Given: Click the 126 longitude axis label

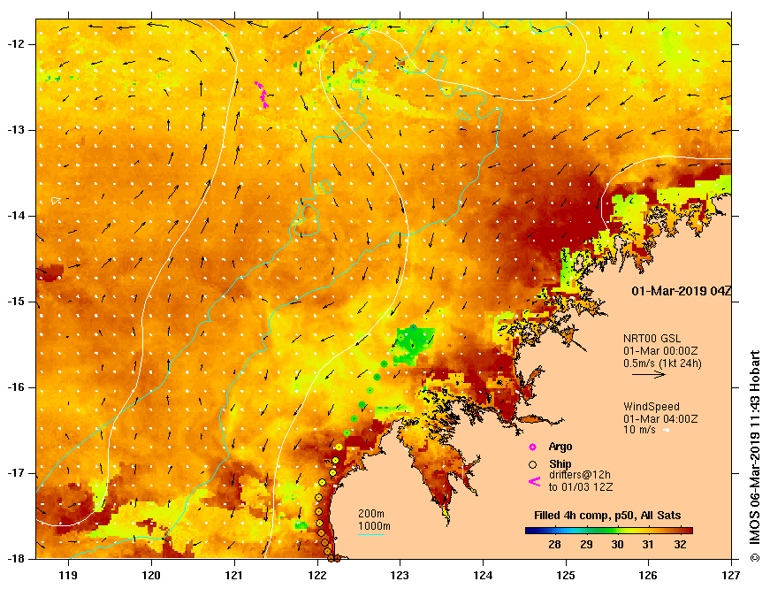Looking at the screenshot, I should (x=649, y=575).
